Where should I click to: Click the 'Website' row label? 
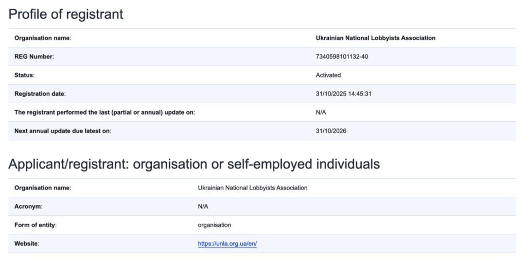click(x=27, y=244)
